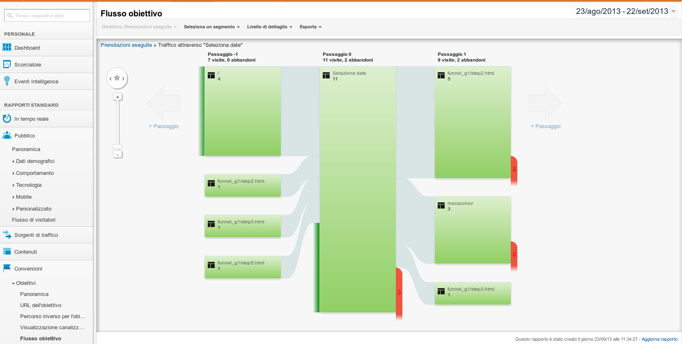Click the Sorgenti di traffico arrows icon
682x344 pixels.
click(x=7, y=235)
